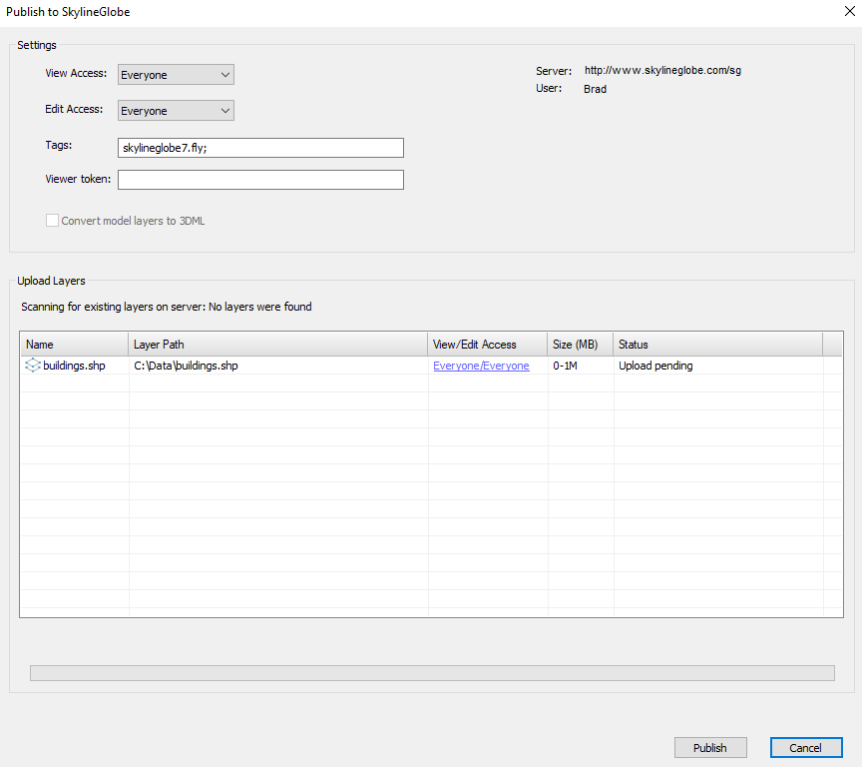This screenshot has height=767, width=862.
Task: Enable Convert model layers to 3DML
Action: coord(53,221)
